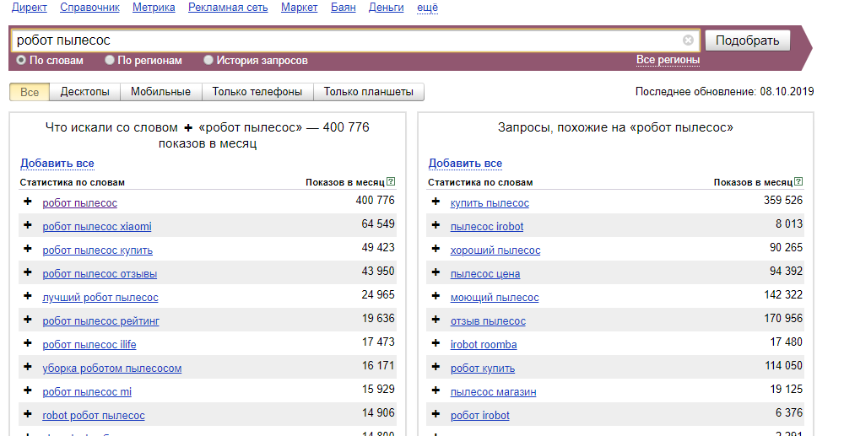Open the 'Маркет' service link

click(x=300, y=8)
